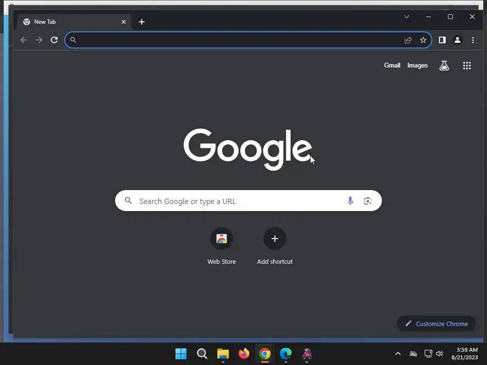Image resolution: width=487 pixels, height=365 pixels.
Task: Reload the current page
Action: point(54,40)
